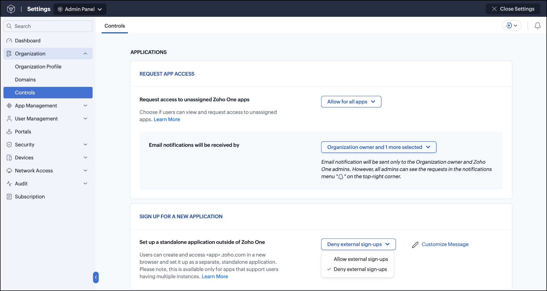Click Learn More under standalone application description
This screenshot has width=547, height=291.
(x=215, y=276)
